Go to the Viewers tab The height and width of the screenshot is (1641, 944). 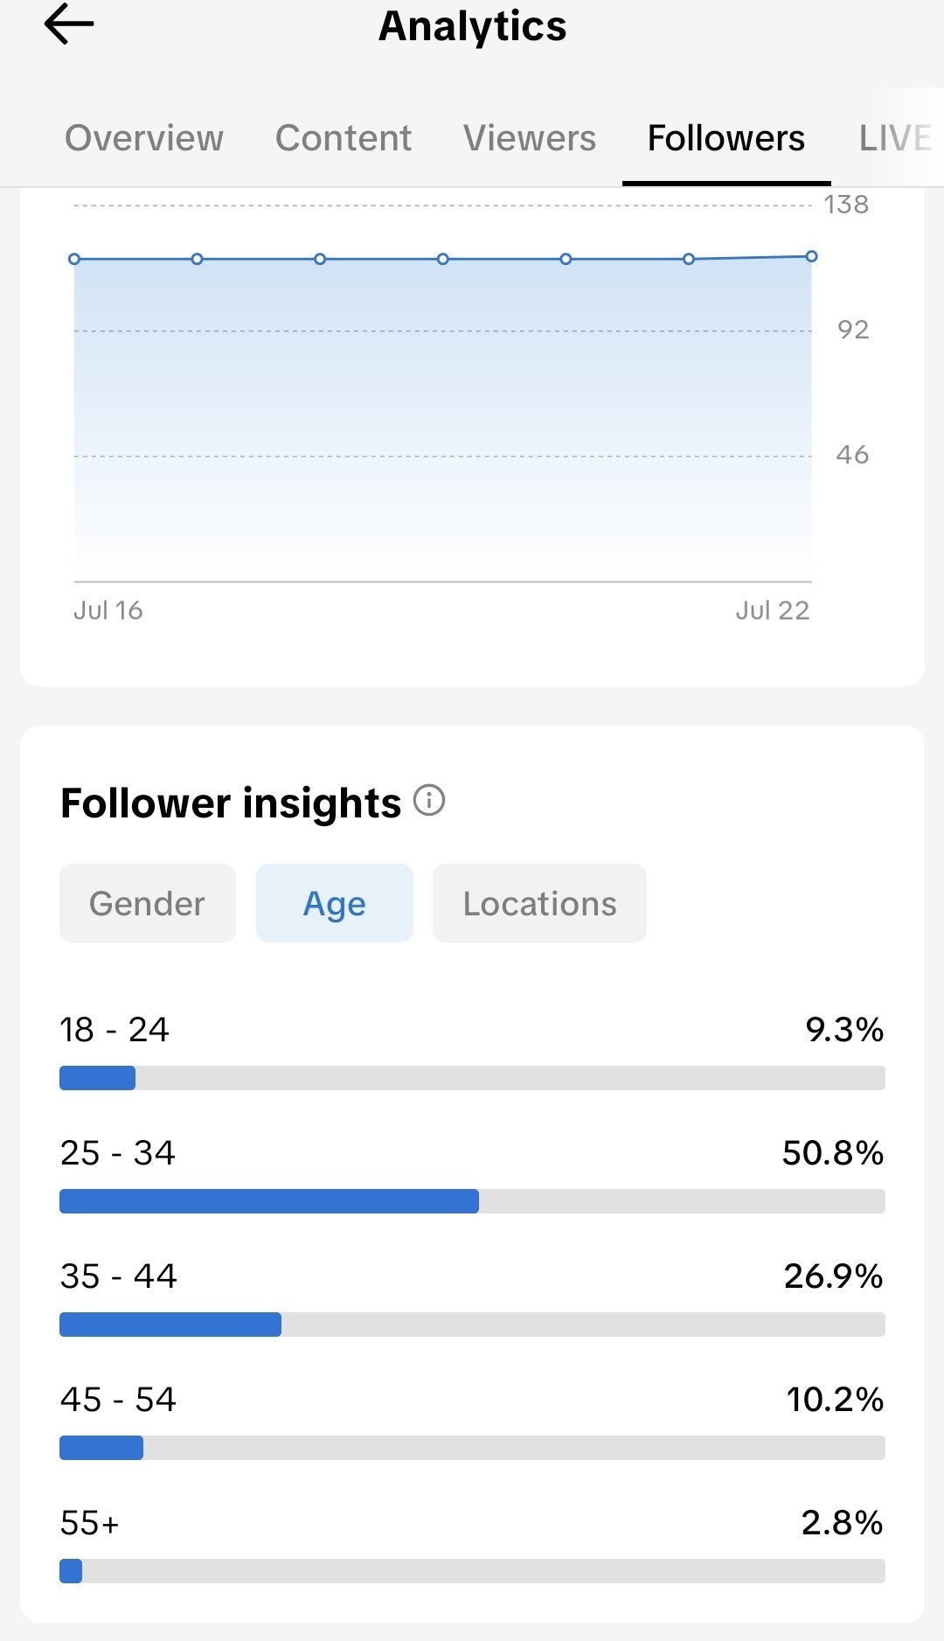click(530, 138)
